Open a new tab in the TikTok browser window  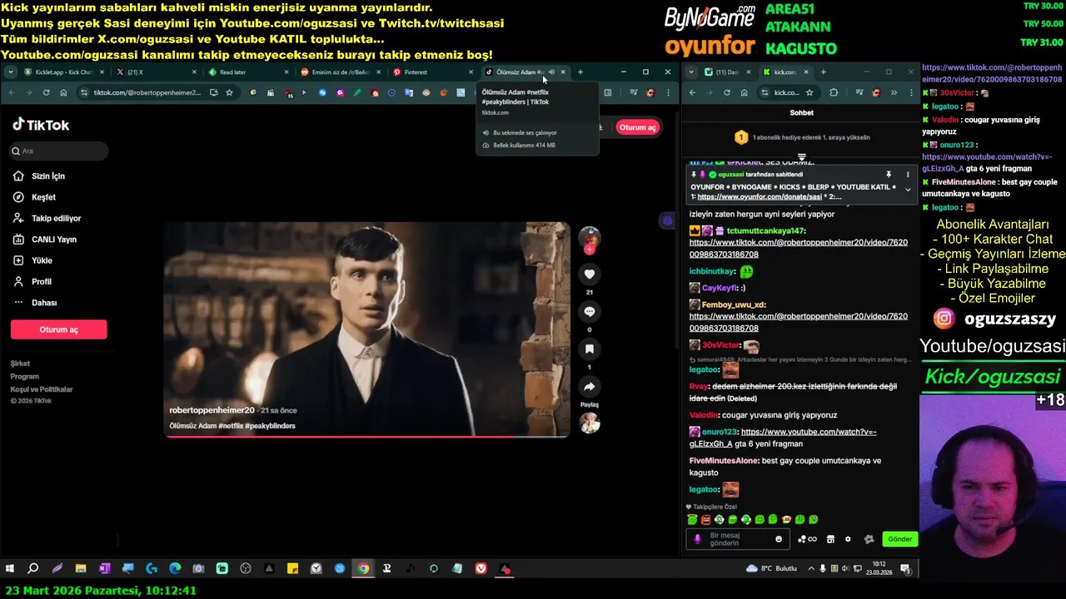coord(580,72)
